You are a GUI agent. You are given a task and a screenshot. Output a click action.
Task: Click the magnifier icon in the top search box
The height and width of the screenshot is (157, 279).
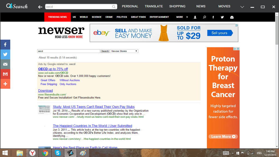[114, 7]
